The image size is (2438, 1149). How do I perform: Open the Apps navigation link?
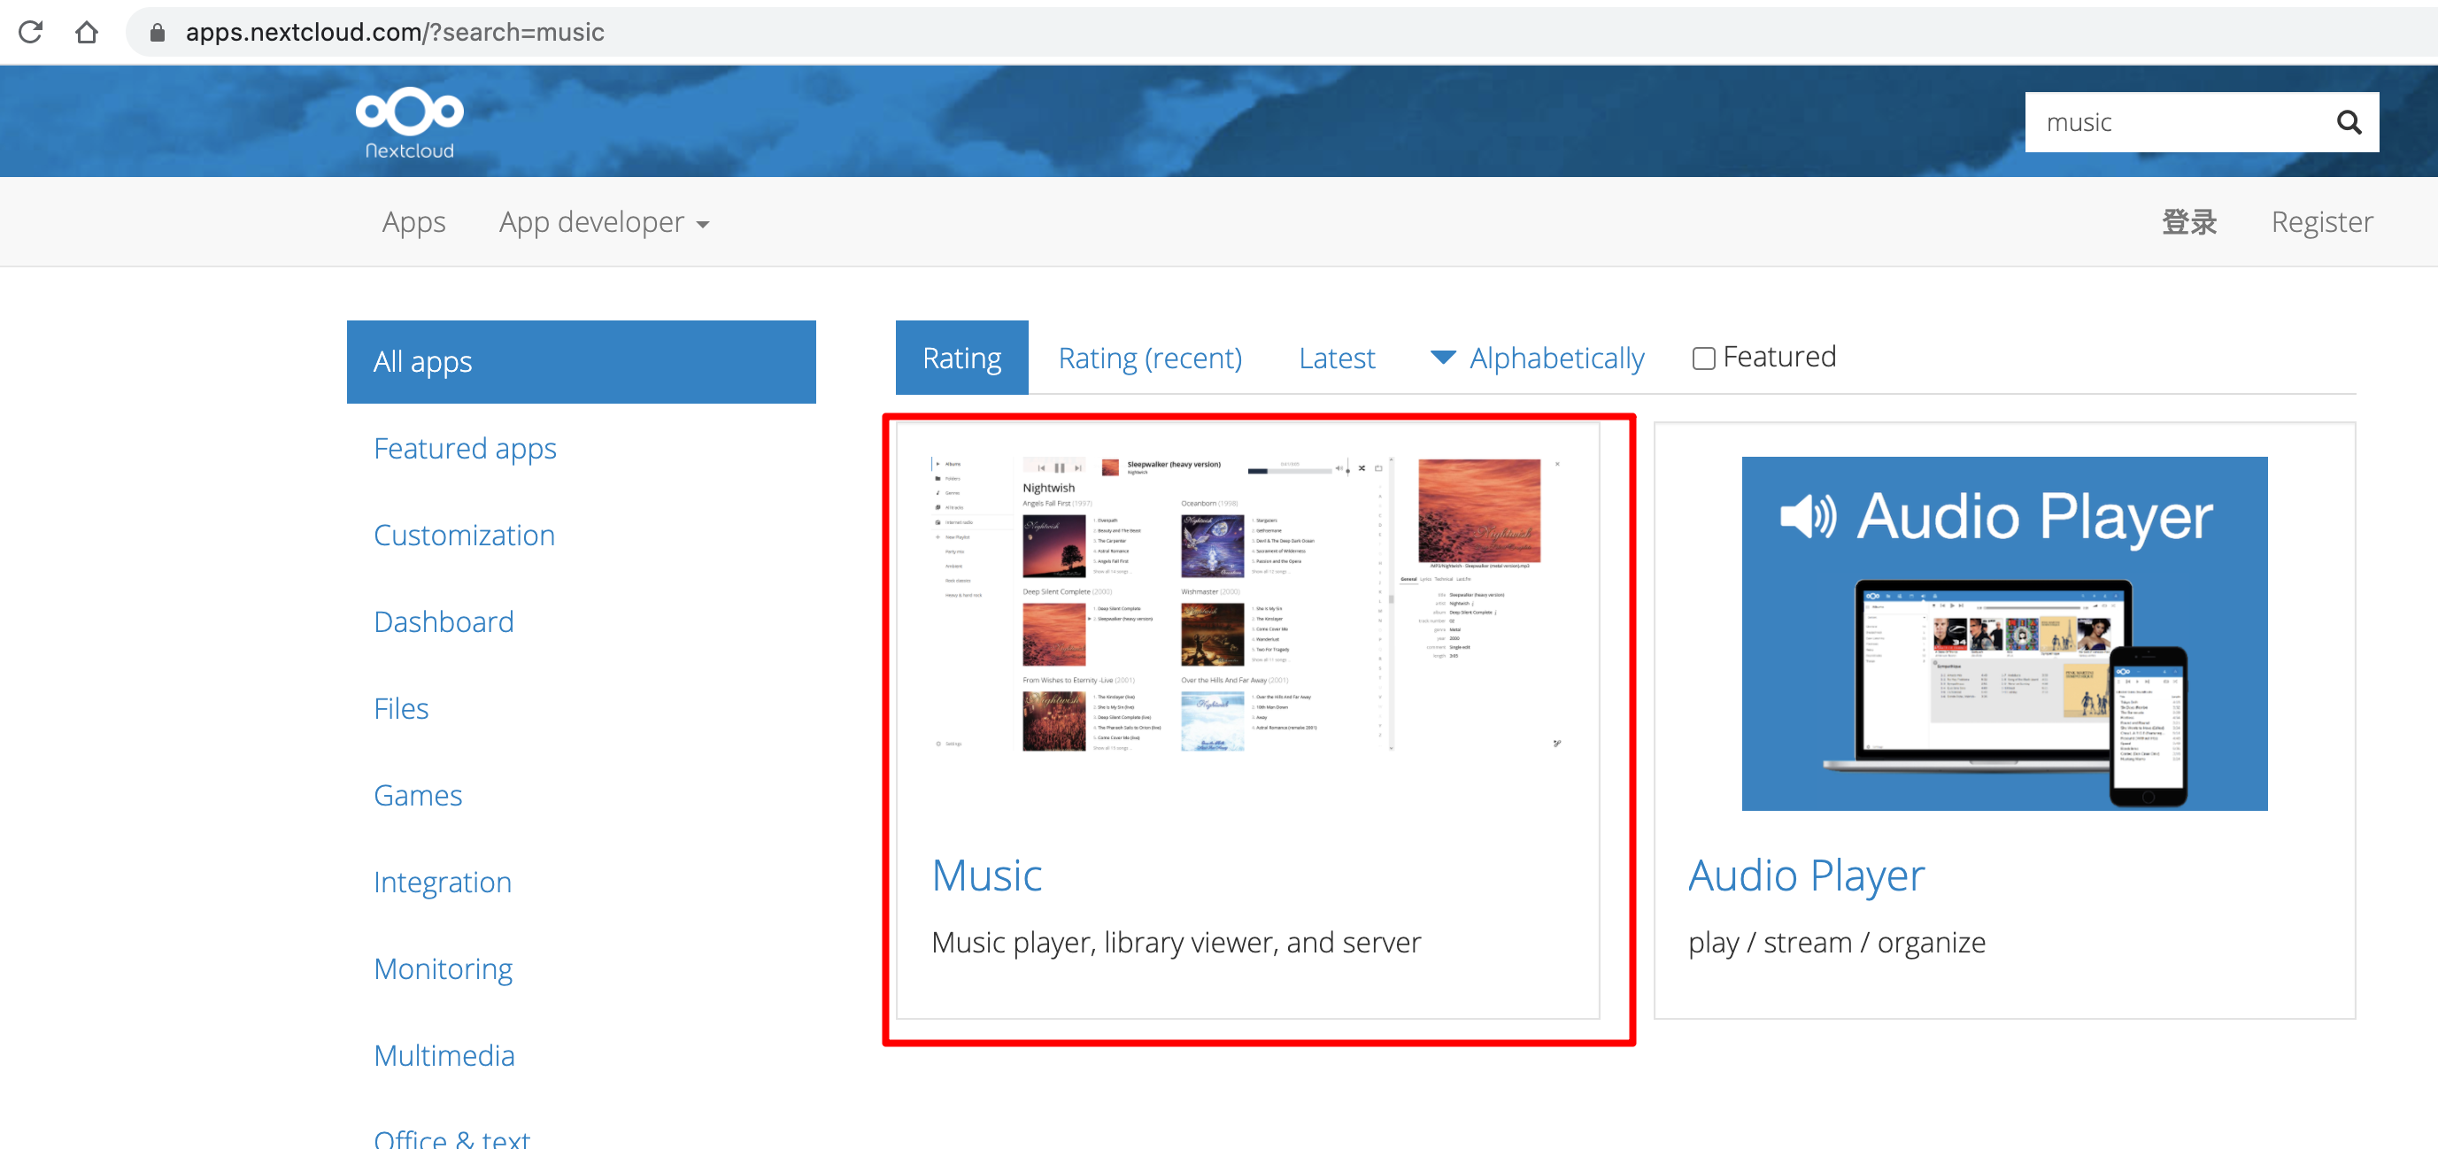(x=413, y=221)
